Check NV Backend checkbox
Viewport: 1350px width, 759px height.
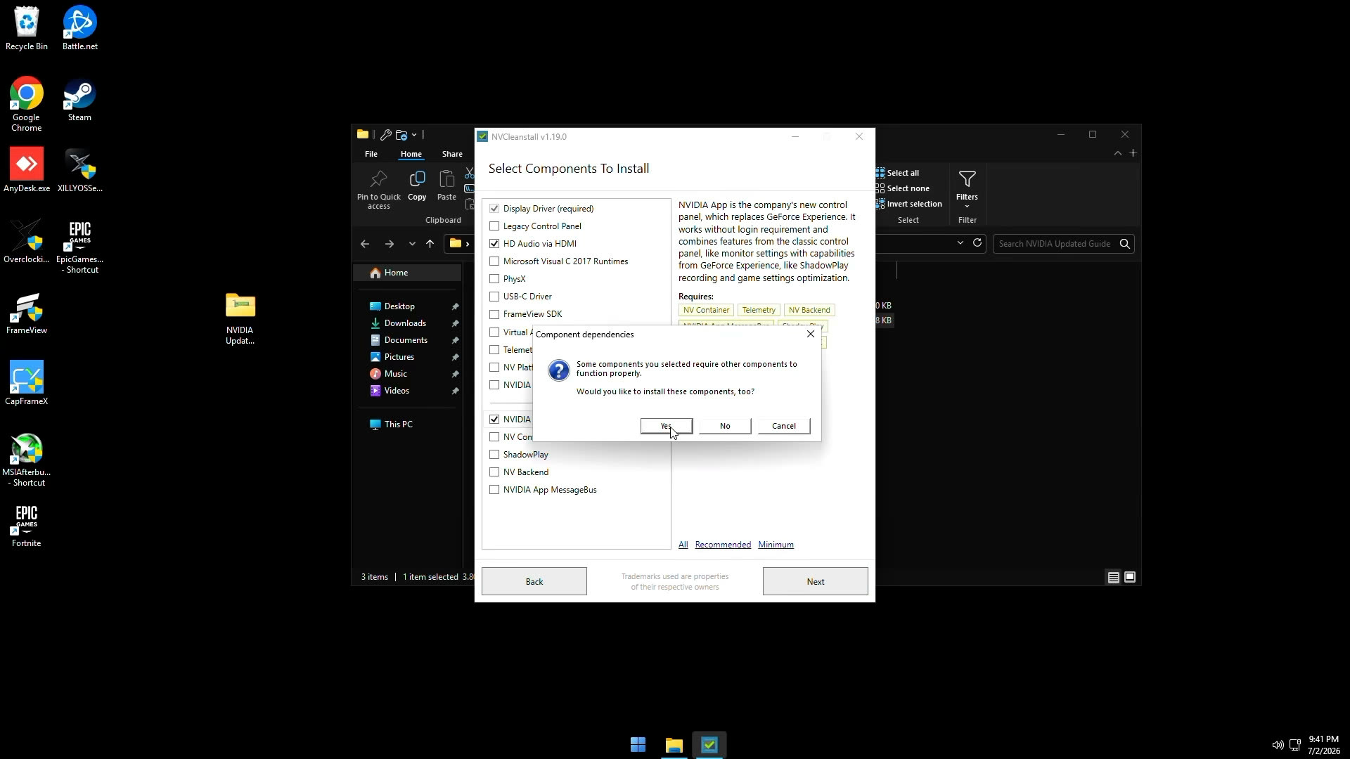(x=494, y=472)
